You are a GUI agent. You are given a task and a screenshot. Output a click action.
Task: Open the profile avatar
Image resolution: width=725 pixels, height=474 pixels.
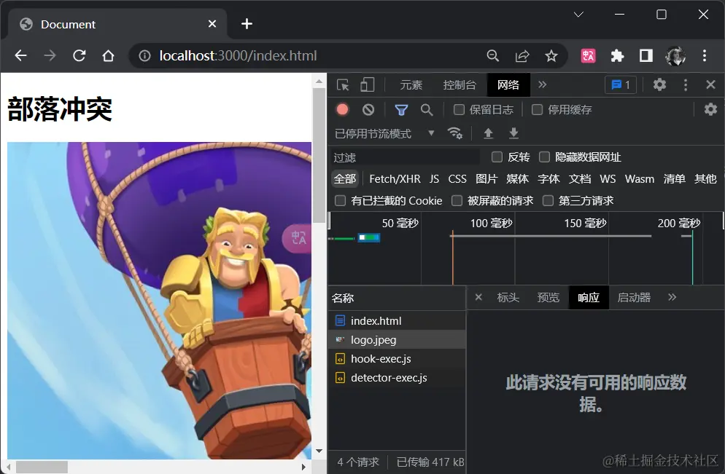675,56
